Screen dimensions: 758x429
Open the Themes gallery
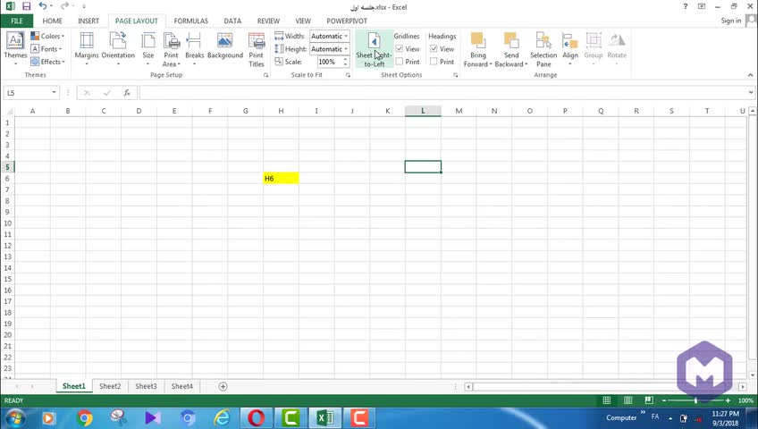point(15,48)
